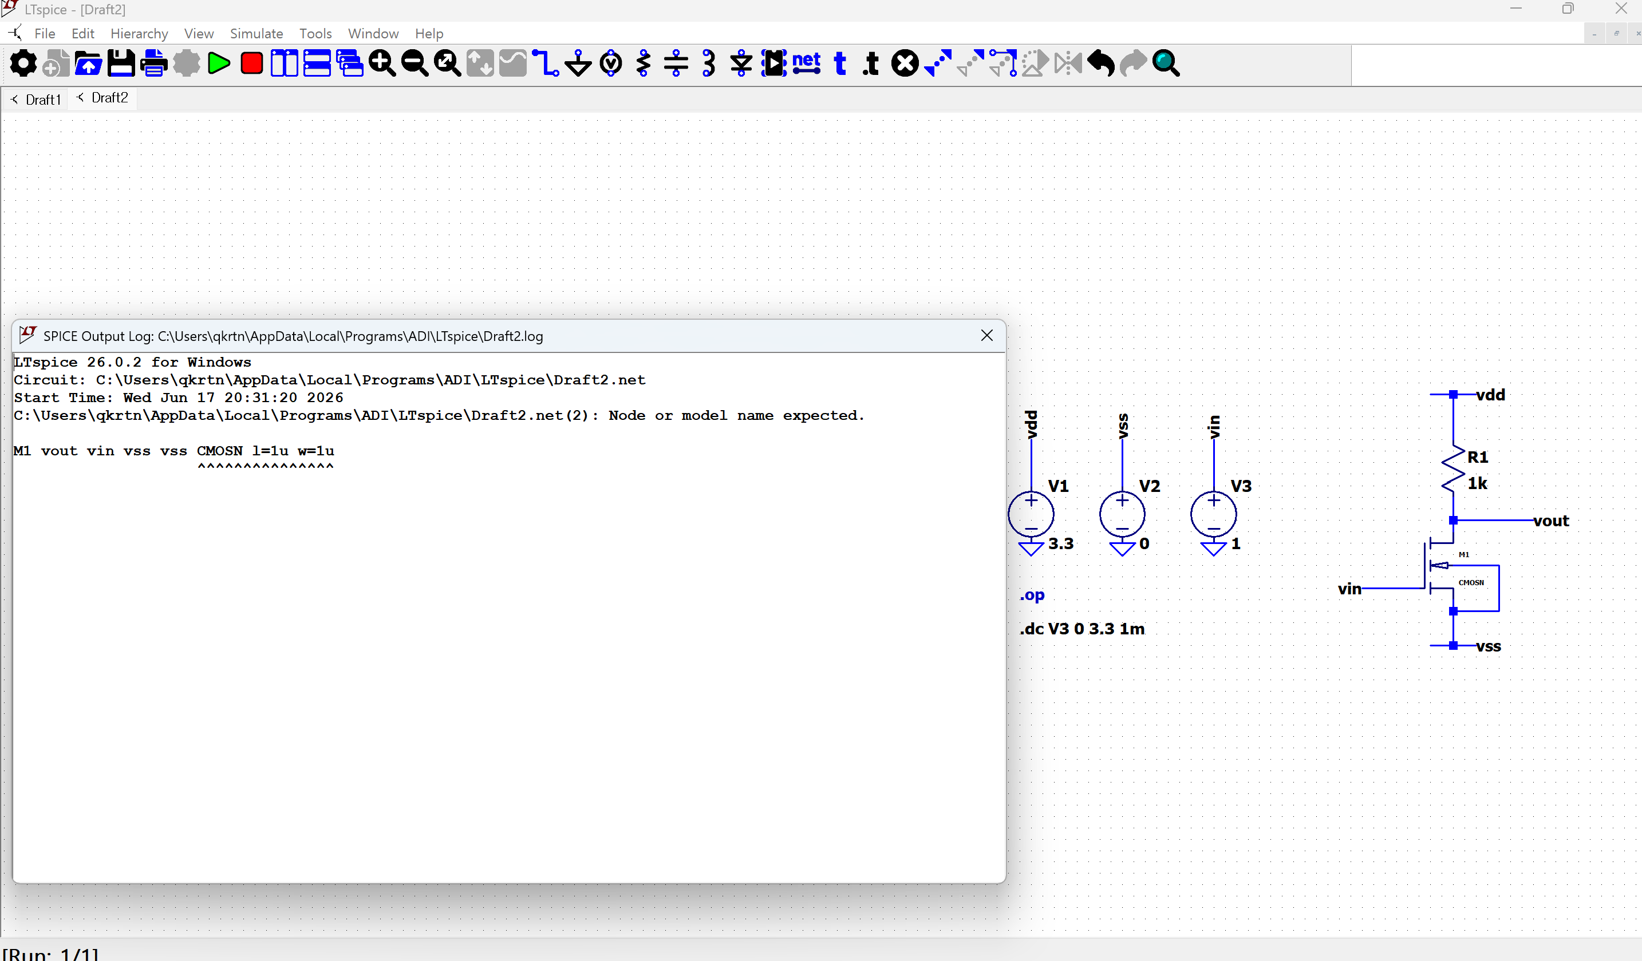The width and height of the screenshot is (1642, 961).
Task: Click the vss label below M1
Action: (x=1488, y=646)
